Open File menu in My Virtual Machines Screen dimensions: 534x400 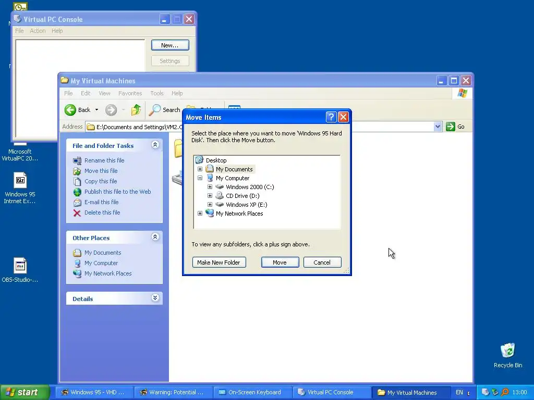coord(68,93)
